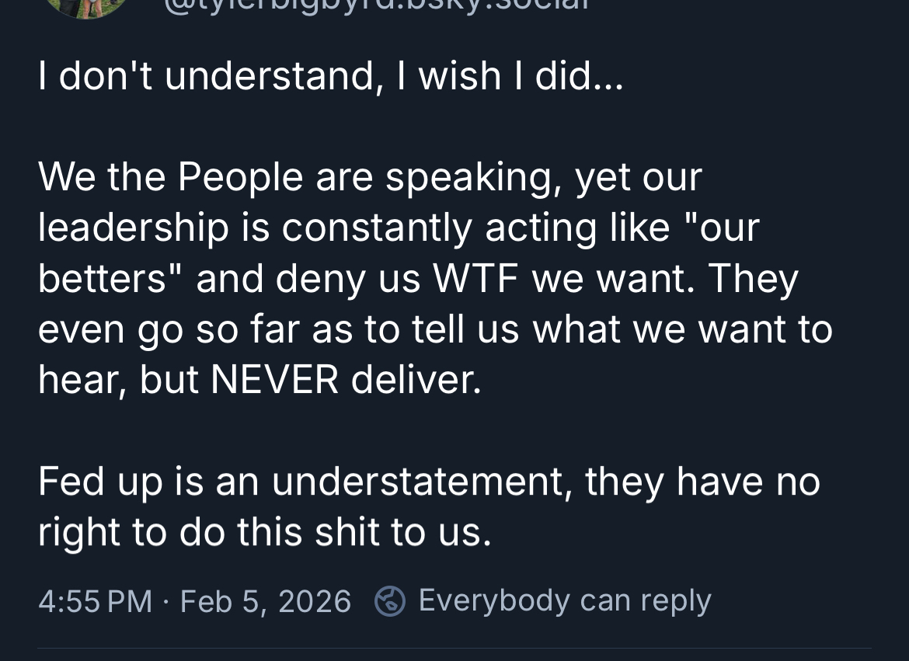909x661 pixels.
Task: Click the word "WTF" in the post
Action: coord(476,279)
